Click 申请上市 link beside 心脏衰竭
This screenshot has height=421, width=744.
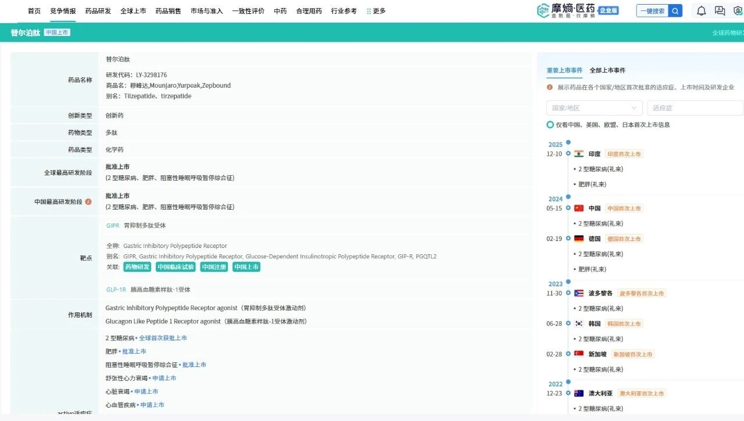pyautogui.click(x=146, y=391)
